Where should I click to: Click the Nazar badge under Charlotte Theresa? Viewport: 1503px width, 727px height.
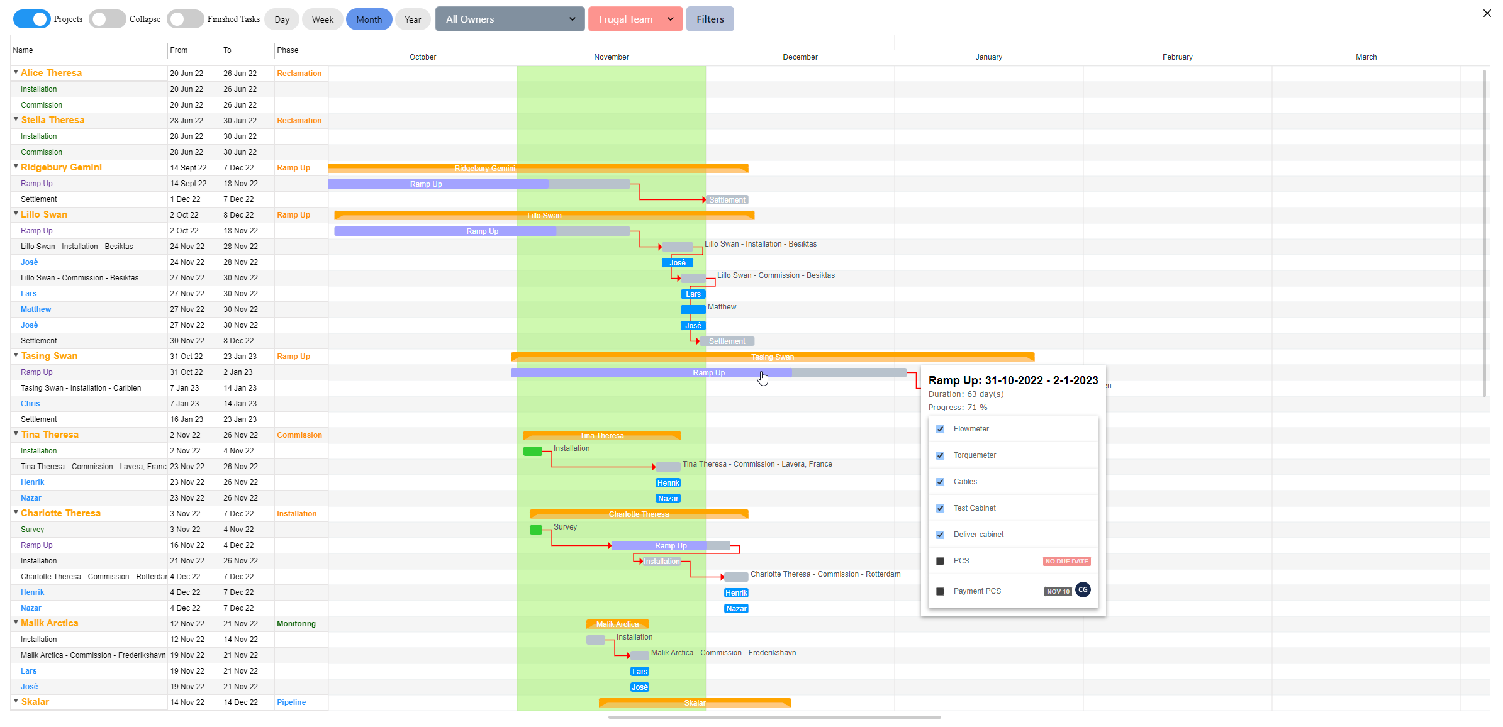pos(736,608)
